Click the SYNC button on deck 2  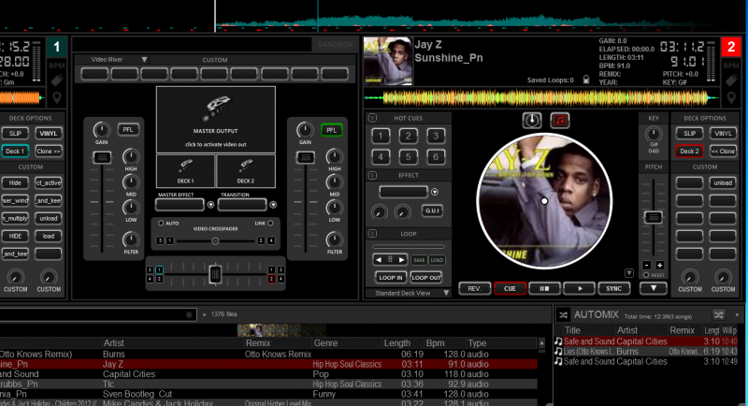[613, 289]
